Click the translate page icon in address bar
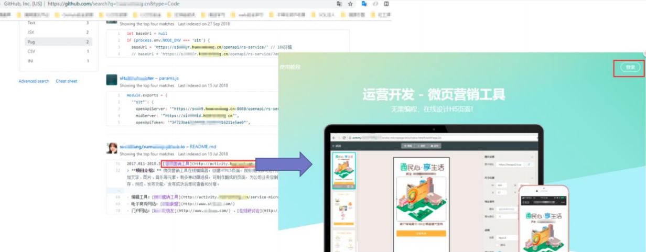The height and width of the screenshot is (252, 646). (x=339, y=4)
